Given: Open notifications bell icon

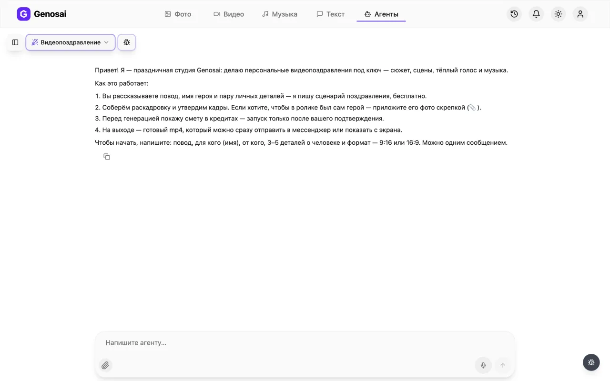Looking at the screenshot, I should click(x=536, y=14).
